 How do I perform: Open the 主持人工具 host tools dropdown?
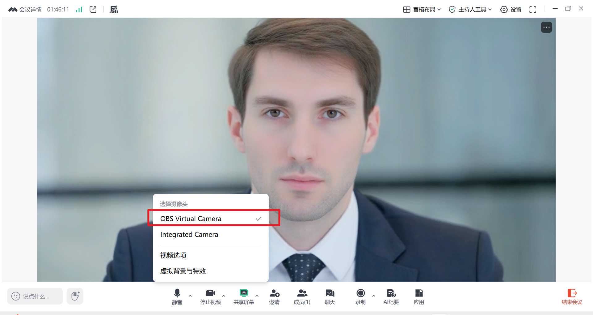(470, 10)
